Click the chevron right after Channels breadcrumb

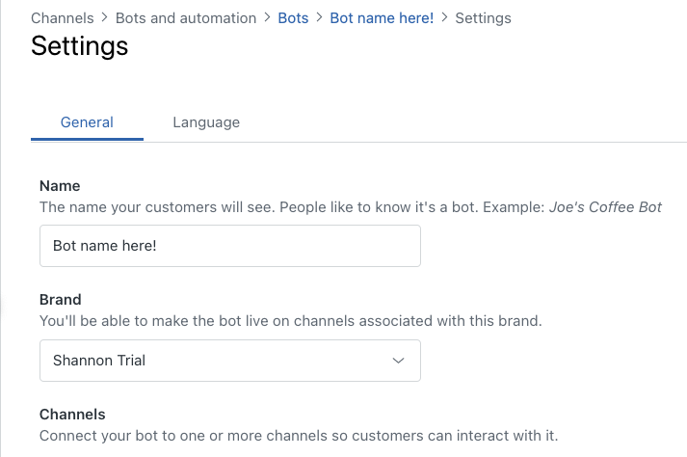pyautogui.click(x=105, y=18)
